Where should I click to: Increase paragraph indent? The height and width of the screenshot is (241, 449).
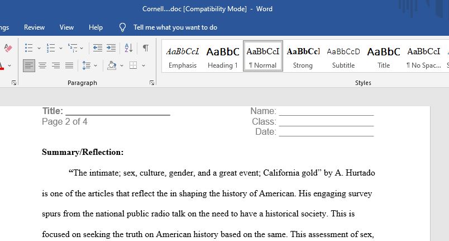pyautogui.click(x=111, y=48)
